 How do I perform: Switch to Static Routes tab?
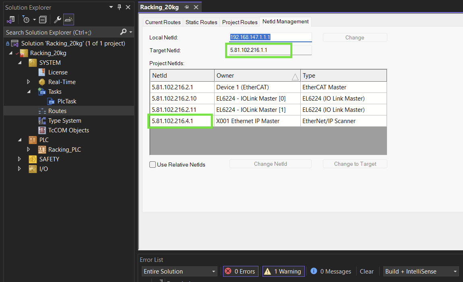[201, 22]
